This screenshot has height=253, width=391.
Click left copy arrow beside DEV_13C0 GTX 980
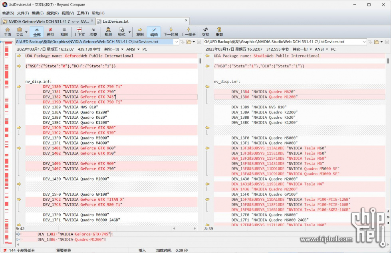click(19, 127)
